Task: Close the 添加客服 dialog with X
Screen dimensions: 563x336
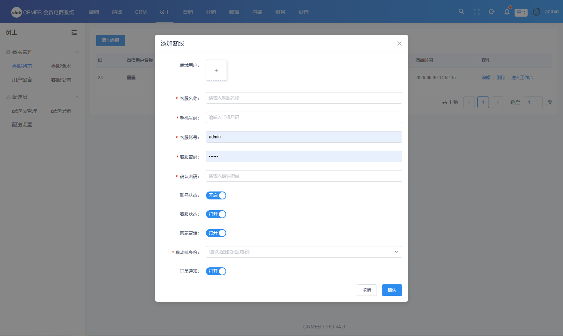Action: point(399,43)
